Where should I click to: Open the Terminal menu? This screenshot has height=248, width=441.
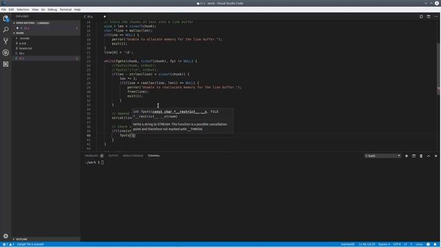[65, 10]
